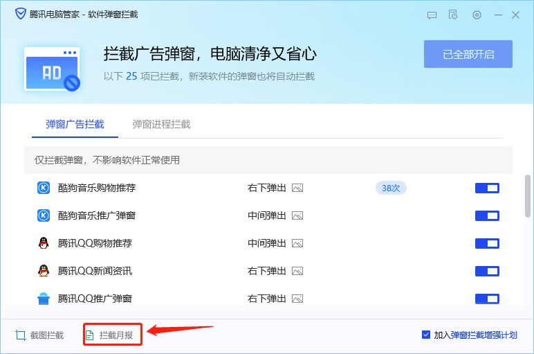Click 仅拦截弹窗，不影响软件正常使用 notice text
This screenshot has height=354, width=534.
click(x=107, y=160)
